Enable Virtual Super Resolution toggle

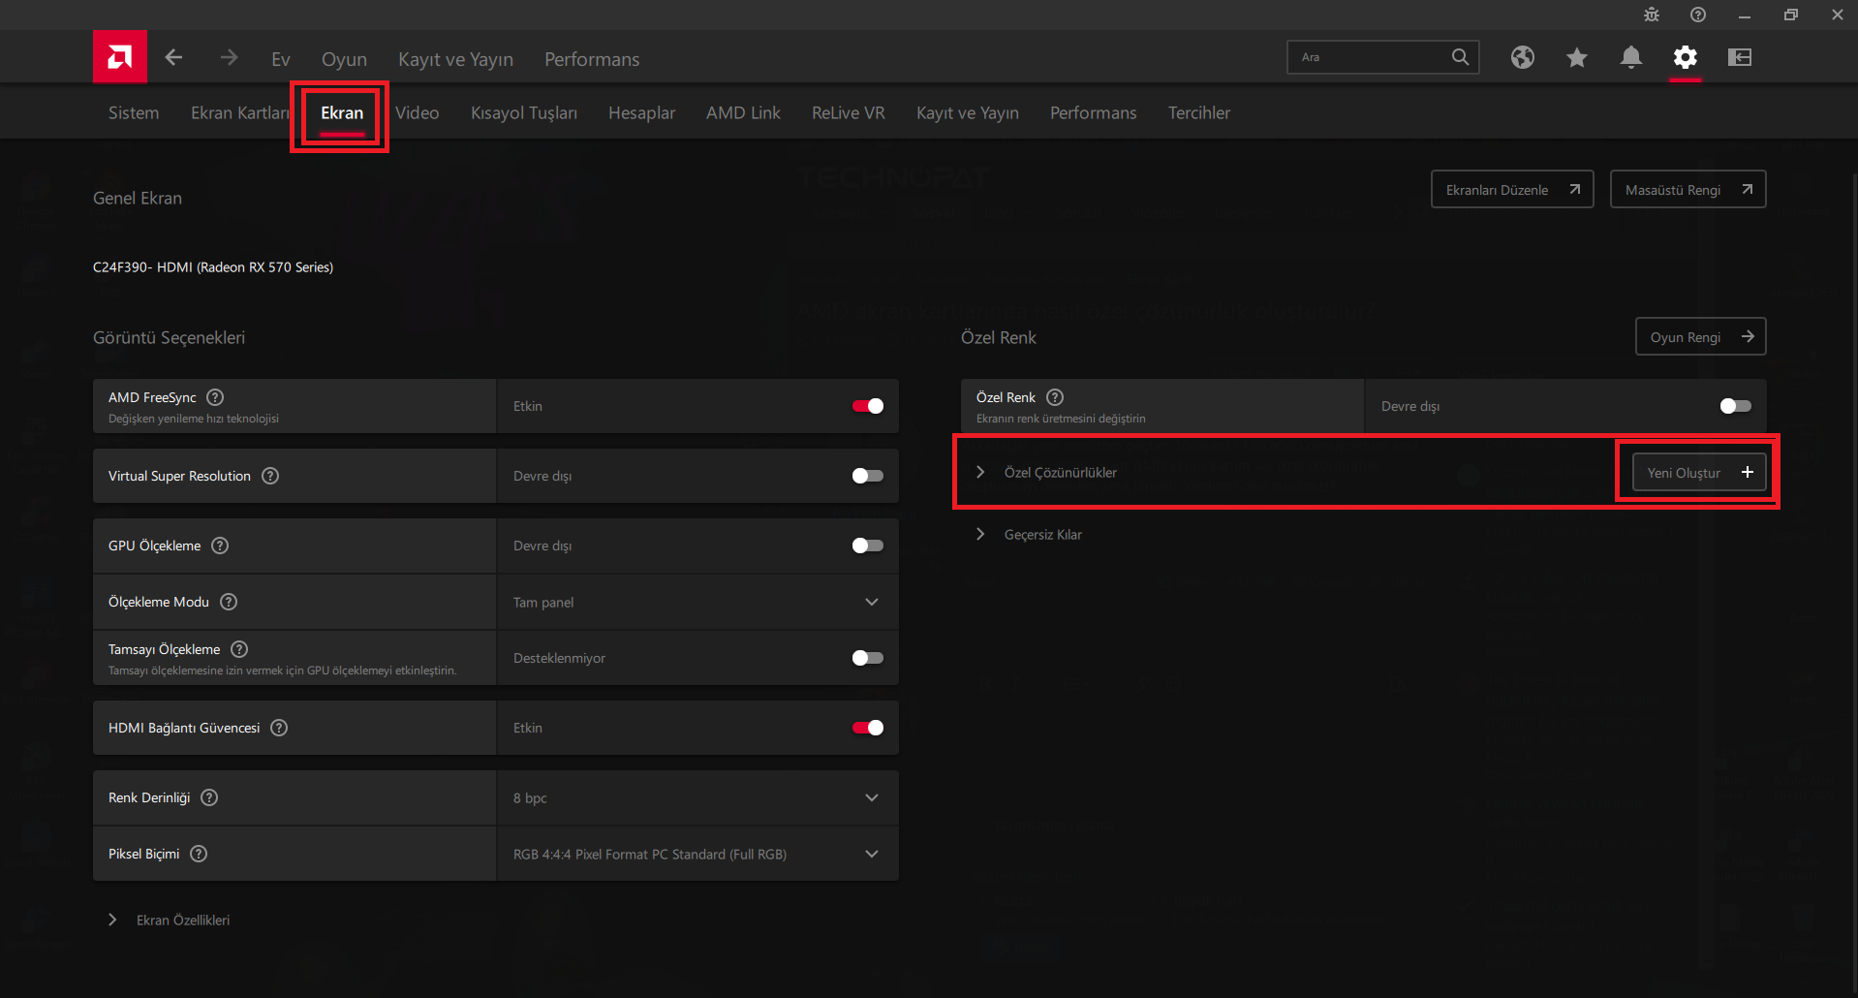click(x=868, y=476)
